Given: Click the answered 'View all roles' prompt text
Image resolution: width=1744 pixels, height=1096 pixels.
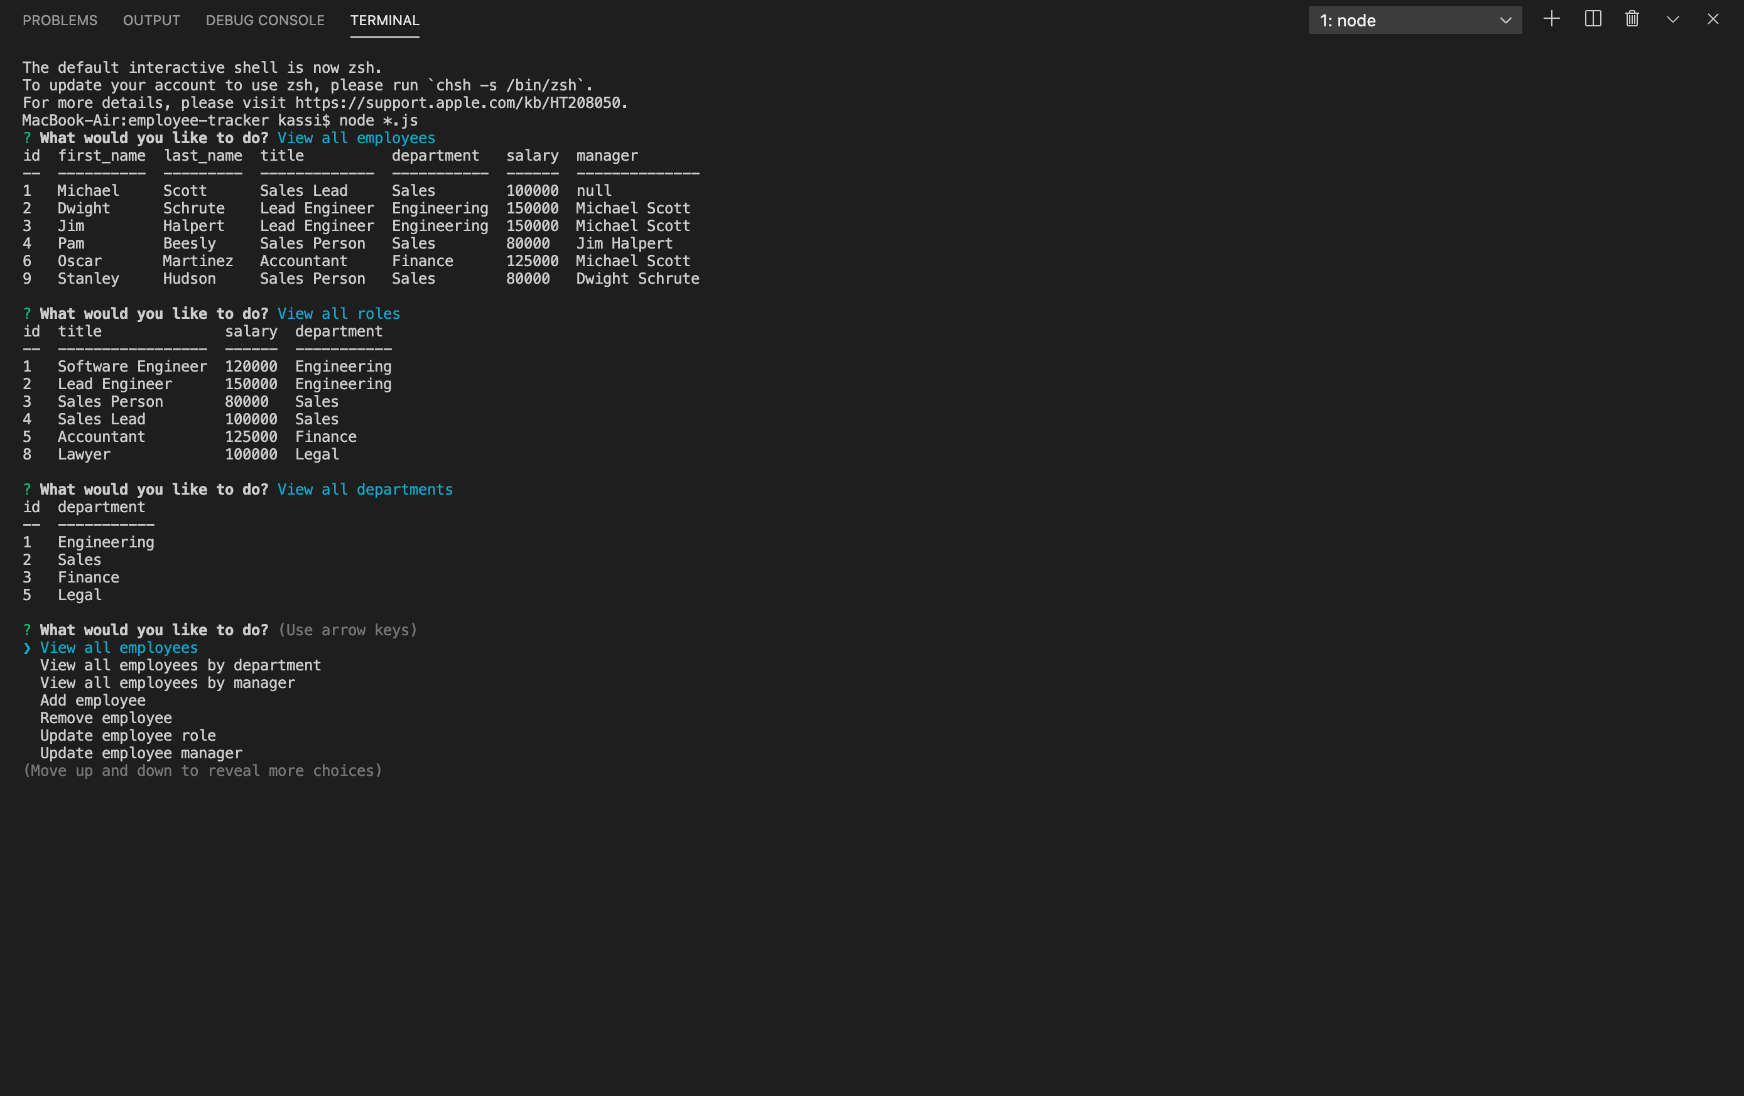Looking at the screenshot, I should [x=339, y=313].
